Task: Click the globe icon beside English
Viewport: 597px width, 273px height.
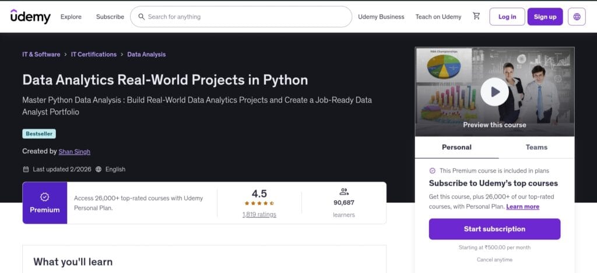Action: click(99, 169)
